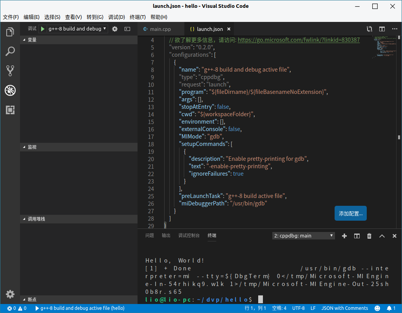Image resolution: width=402 pixels, height=313 pixels.
Task: Open the Source Control view
Action: (10, 70)
